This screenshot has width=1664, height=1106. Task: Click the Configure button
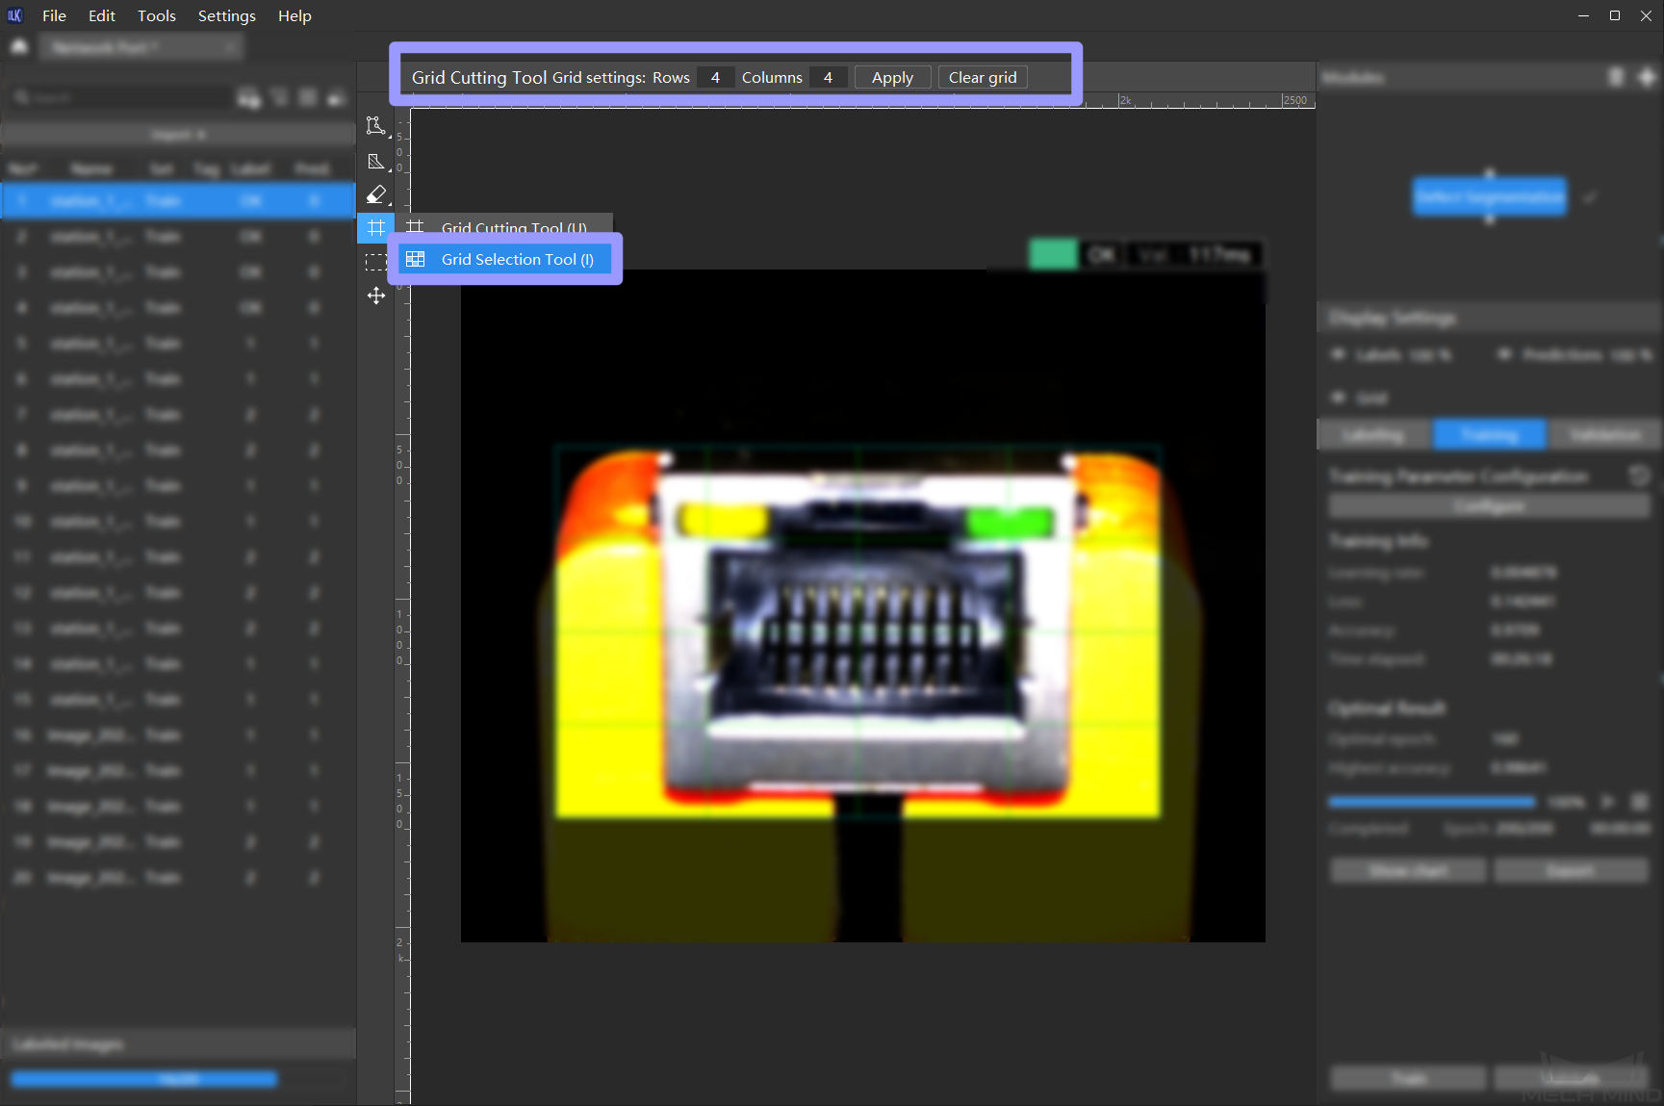click(1489, 505)
